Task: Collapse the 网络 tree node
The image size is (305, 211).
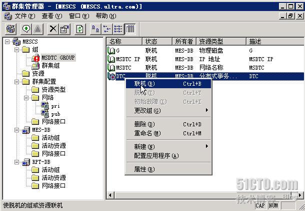Action: click(26, 98)
